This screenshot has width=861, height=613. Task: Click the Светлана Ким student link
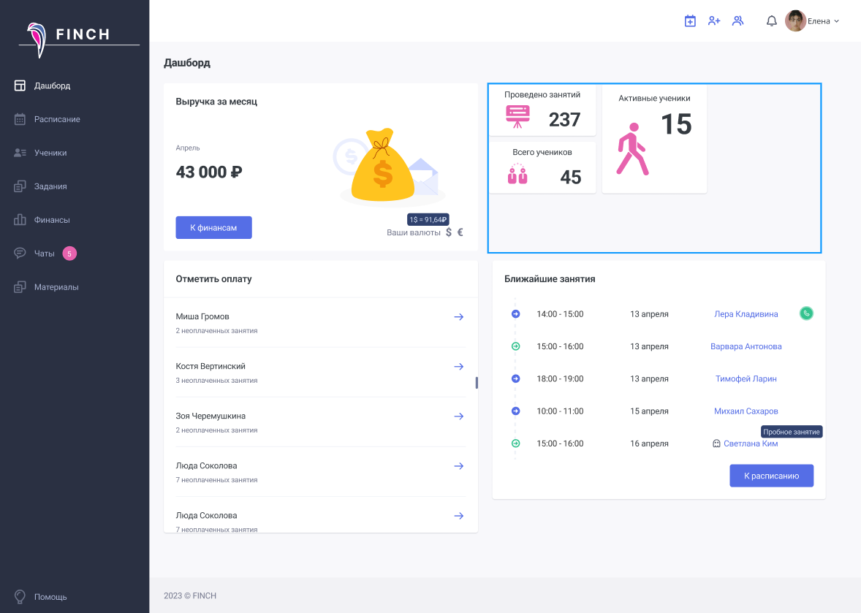pos(750,443)
